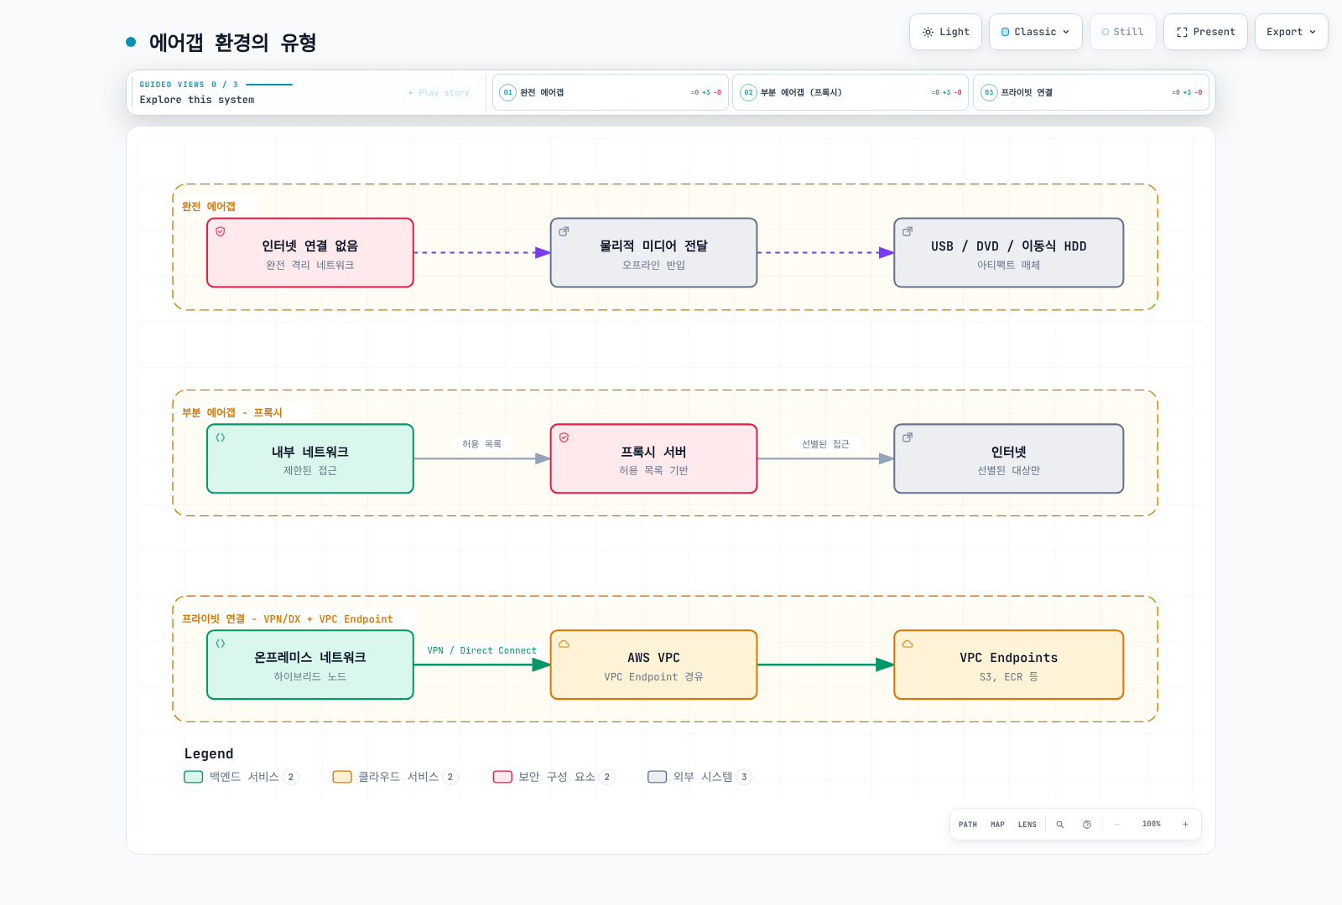Click the 선별된 접근 edge label
The height and width of the screenshot is (905, 1342).
tap(825, 444)
